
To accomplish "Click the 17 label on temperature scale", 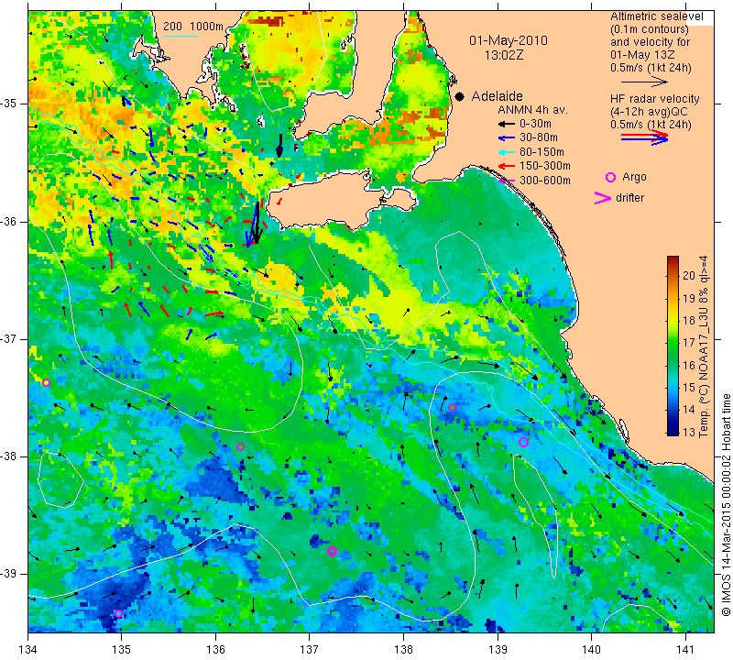I will [x=689, y=343].
